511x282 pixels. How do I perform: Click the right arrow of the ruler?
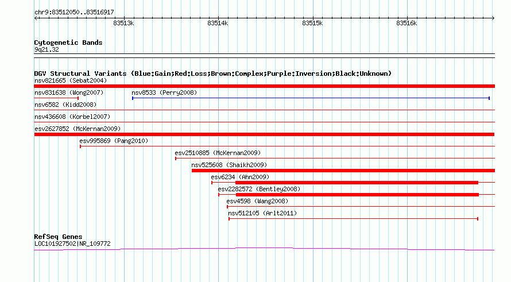click(493, 18)
